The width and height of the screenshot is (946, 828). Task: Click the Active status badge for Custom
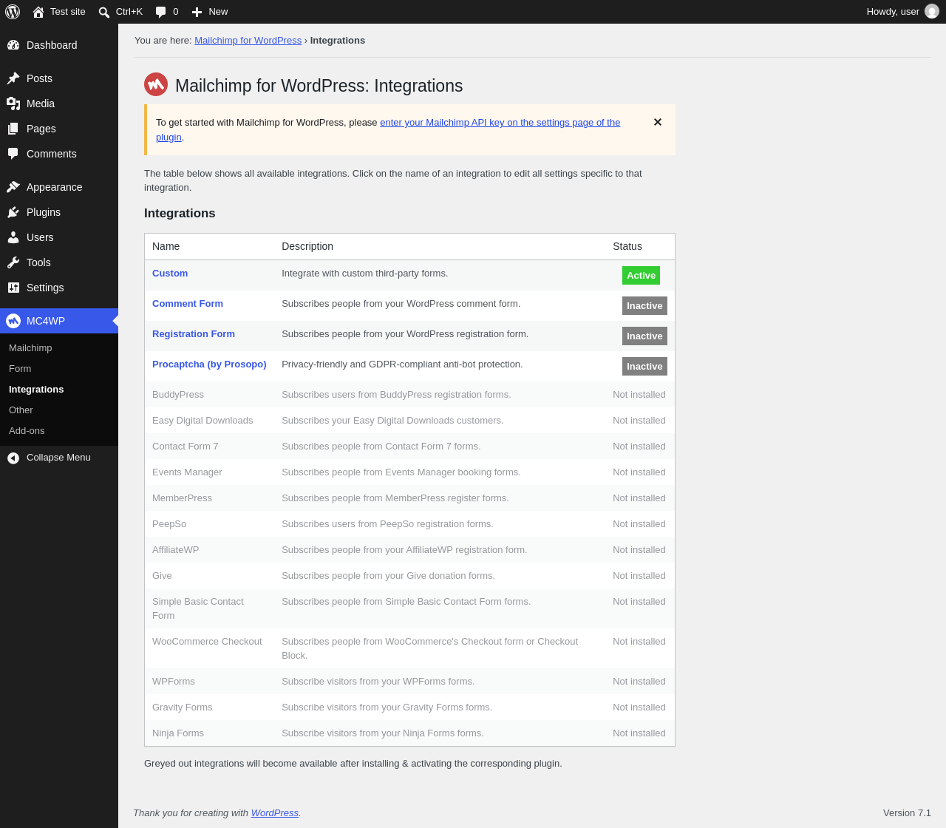click(641, 276)
